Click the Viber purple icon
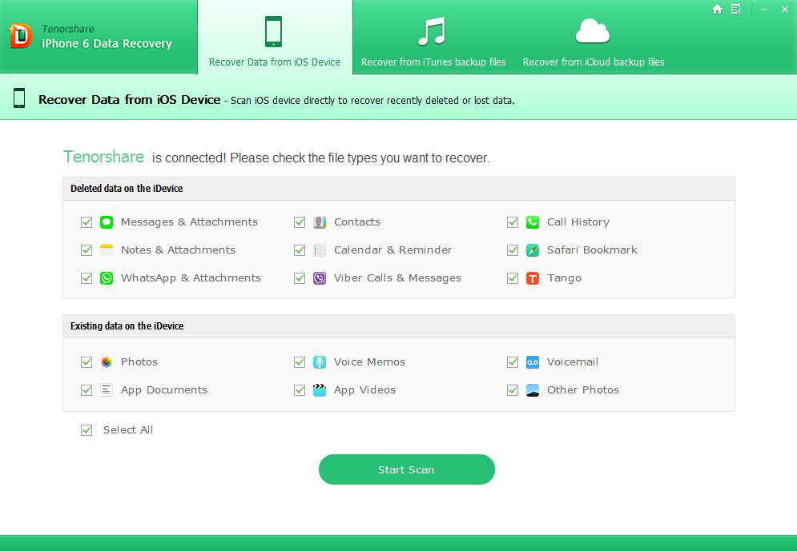This screenshot has width=797, height=551. [x=320, y=278]
